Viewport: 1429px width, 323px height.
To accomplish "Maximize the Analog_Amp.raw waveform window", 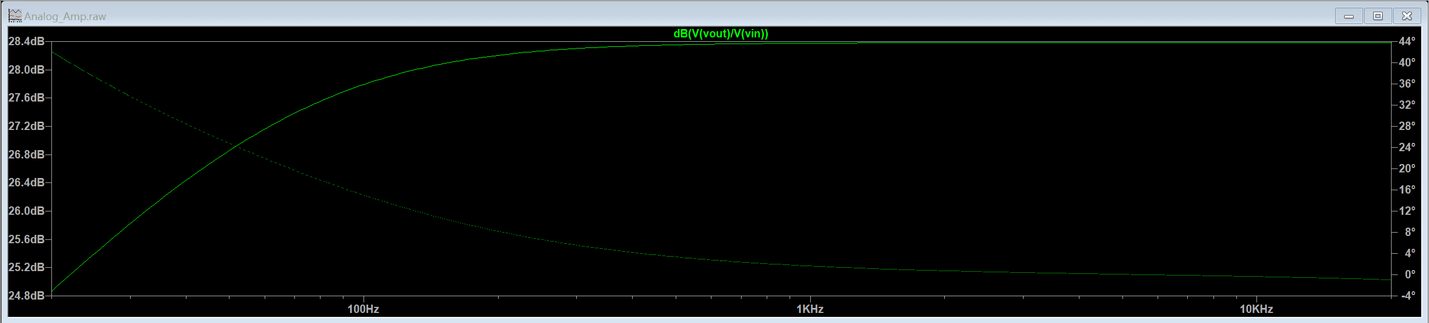I will (1378, 16).
